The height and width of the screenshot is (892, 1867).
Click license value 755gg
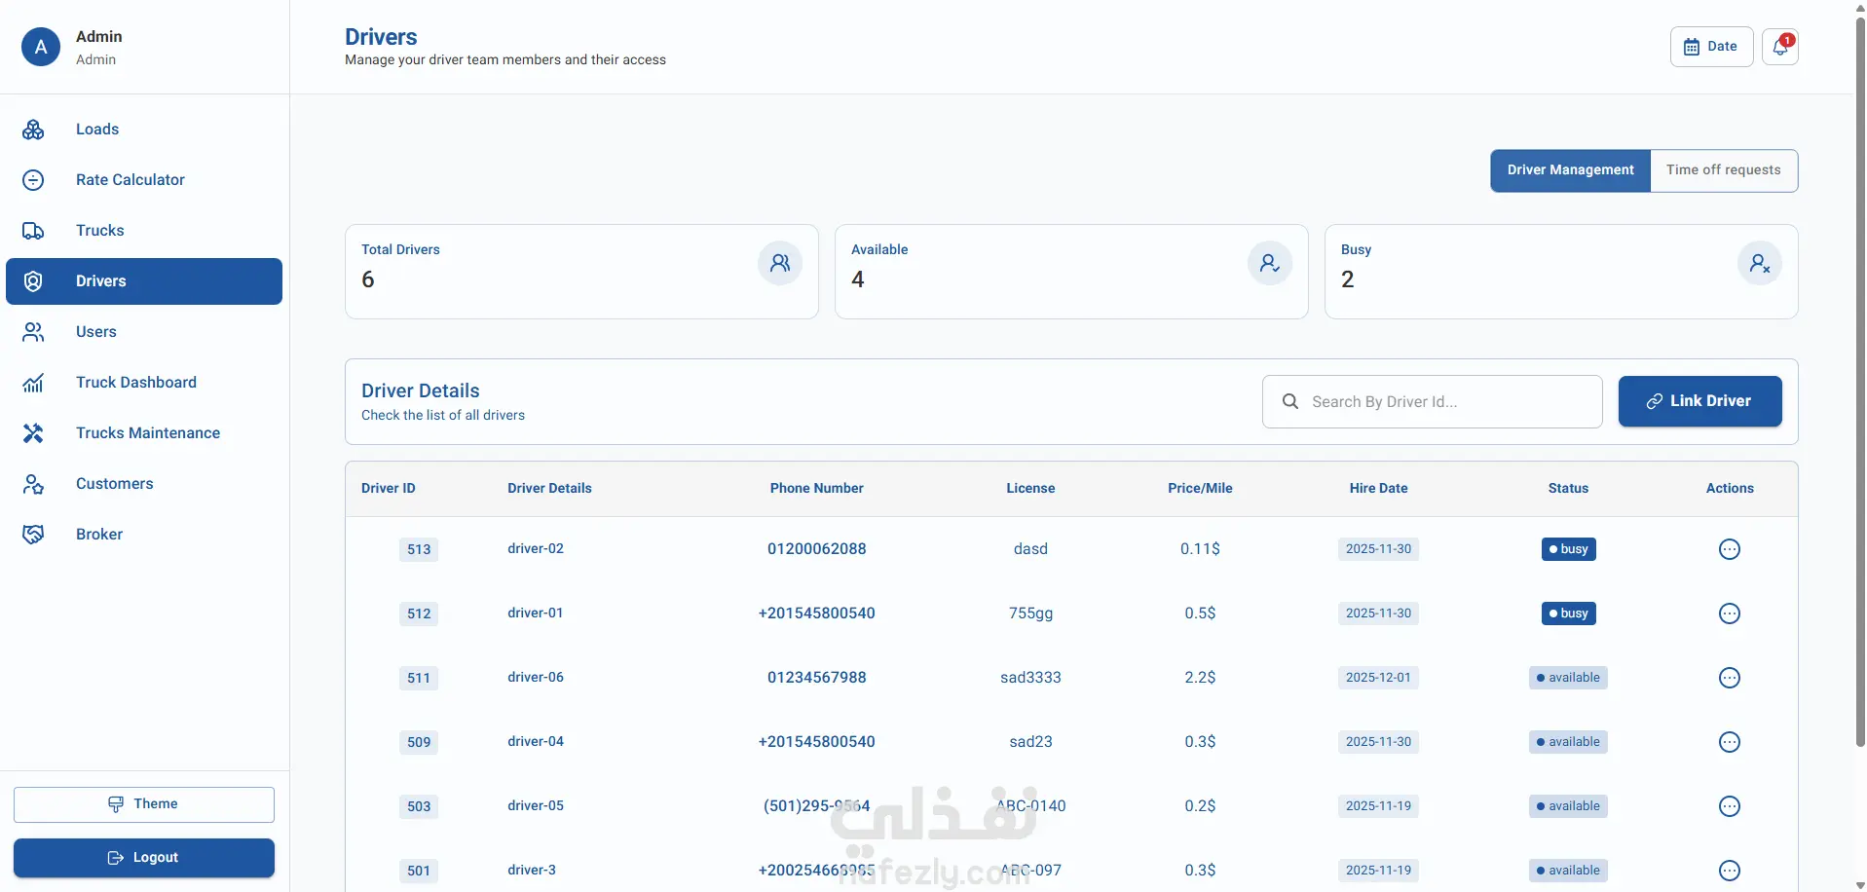point(1030,613)
